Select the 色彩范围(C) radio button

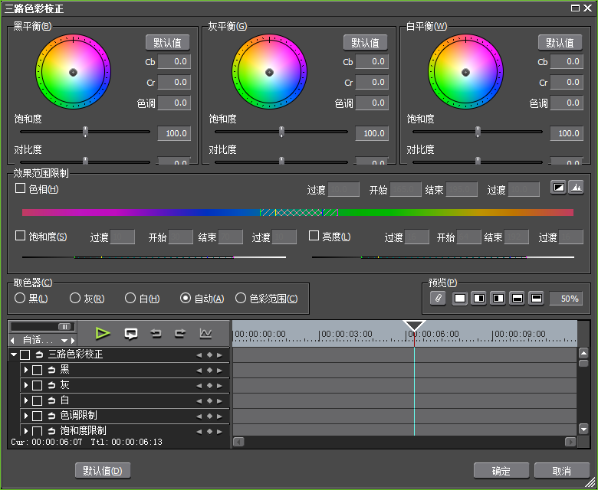241,298
